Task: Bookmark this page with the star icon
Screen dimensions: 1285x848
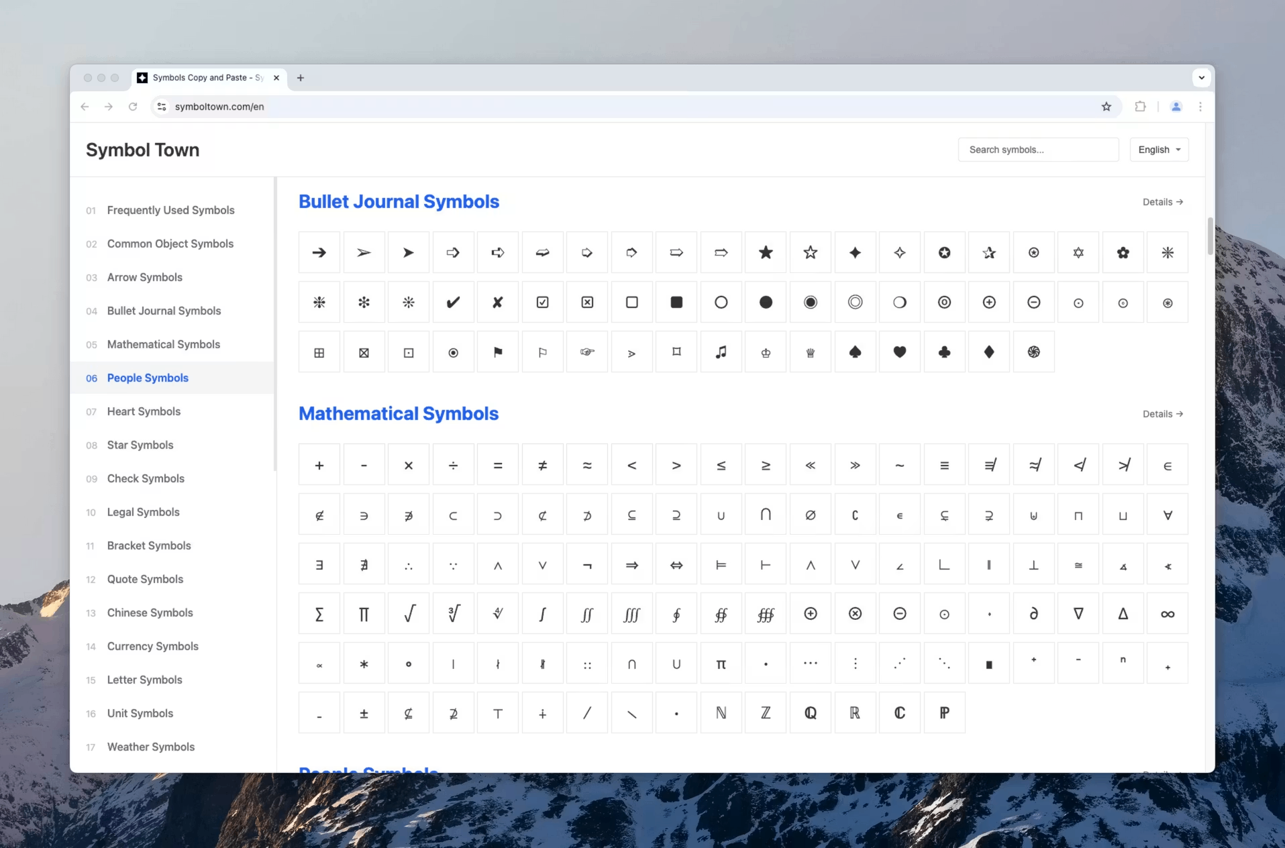Action: (x=1107, y=107)
